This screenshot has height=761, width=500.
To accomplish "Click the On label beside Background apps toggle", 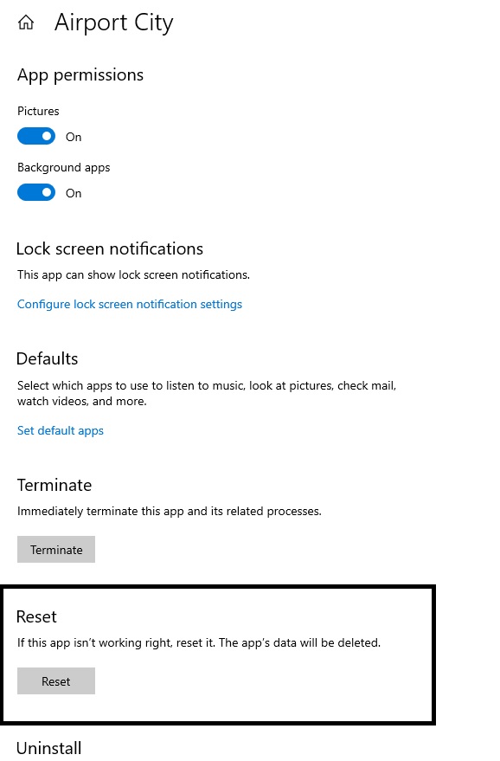I will coord(74,194).
